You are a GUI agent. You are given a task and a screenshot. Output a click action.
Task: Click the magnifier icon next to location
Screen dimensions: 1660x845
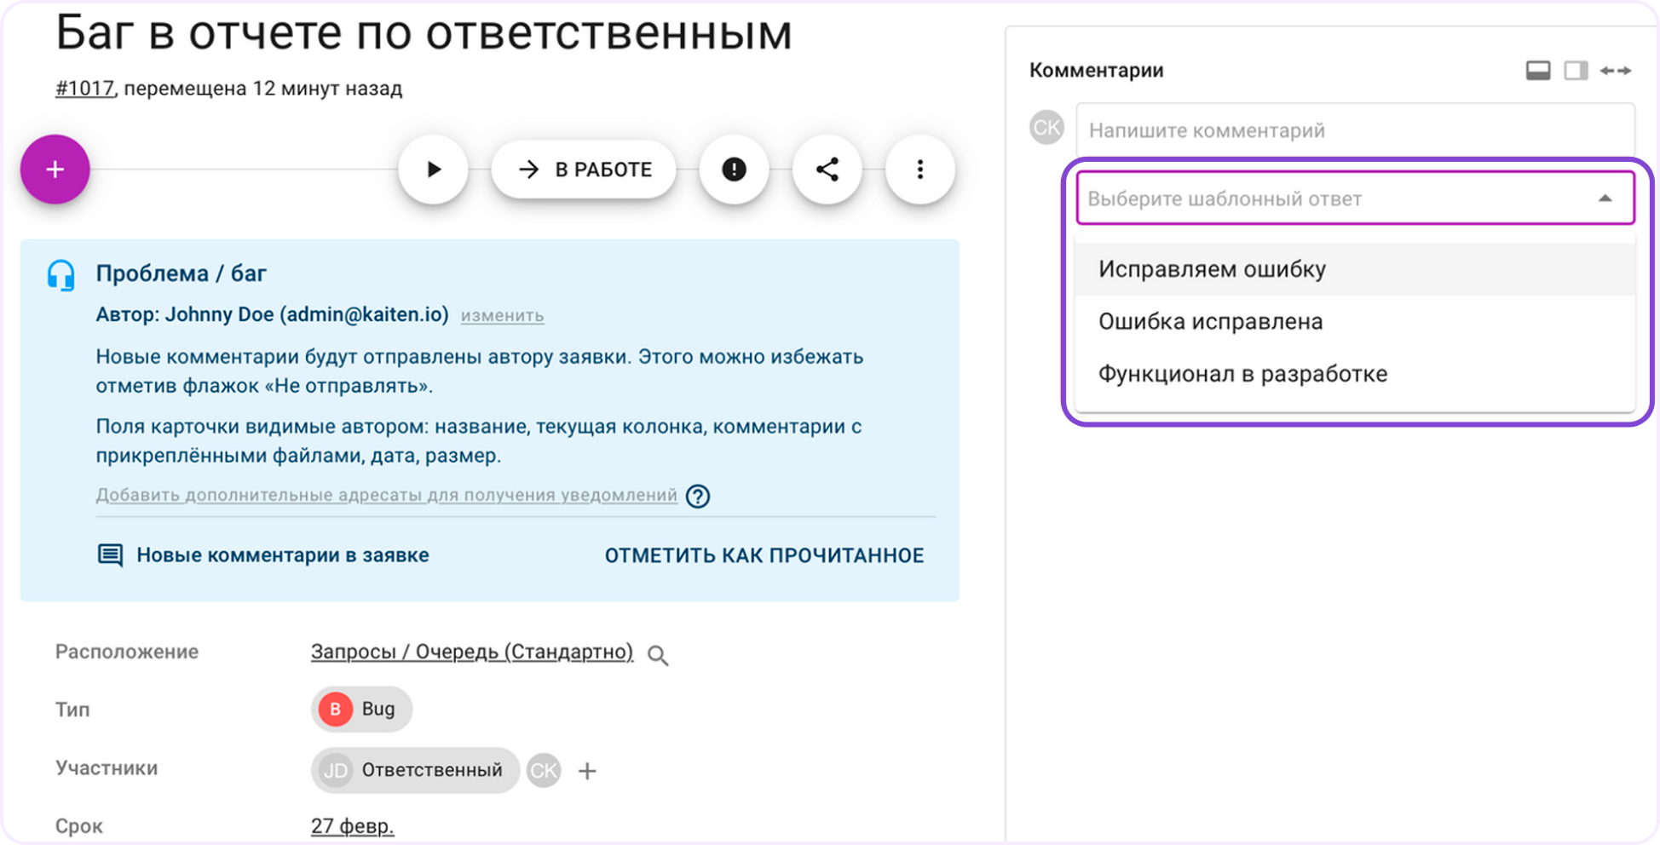coord(657,655)
